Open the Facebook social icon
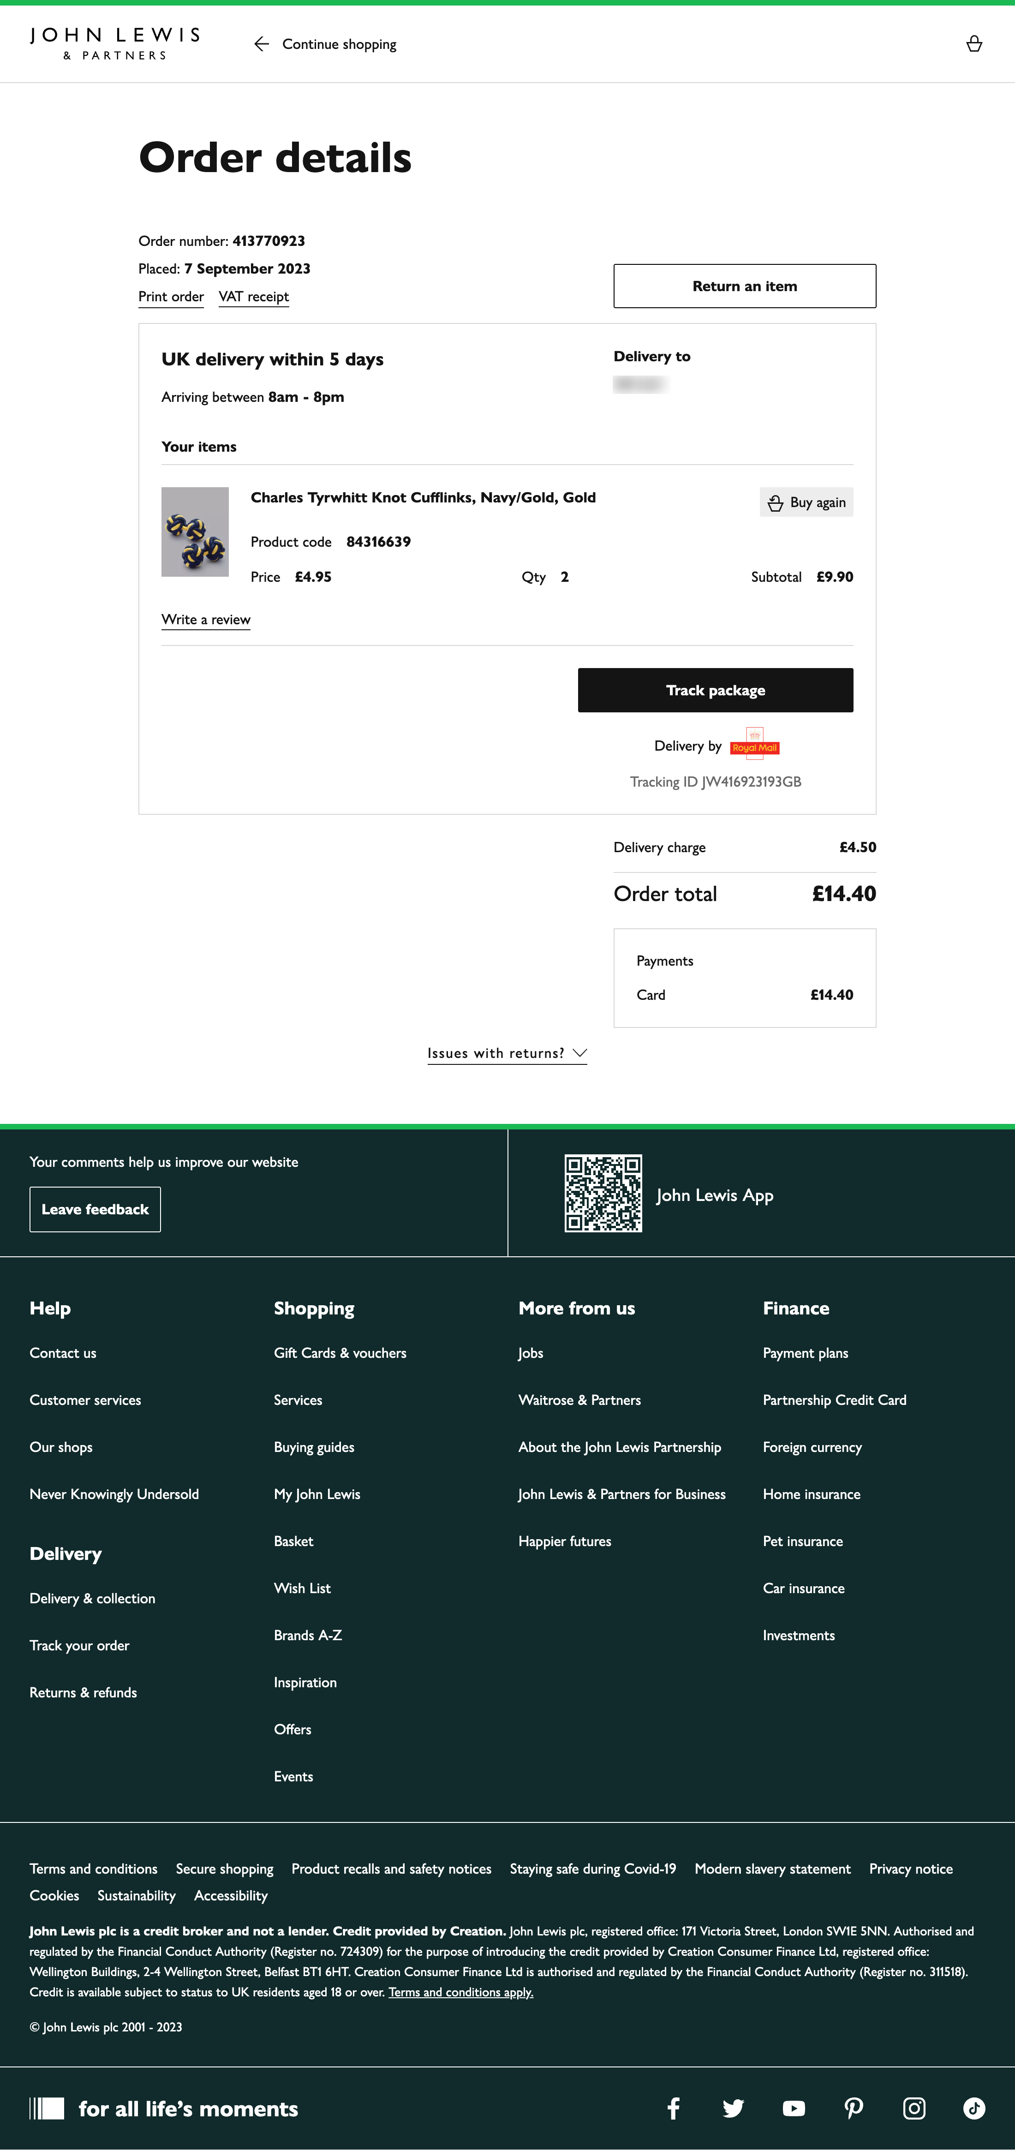The width and height of the screenshot is (1015, 2150). (x=674, y=2108)
